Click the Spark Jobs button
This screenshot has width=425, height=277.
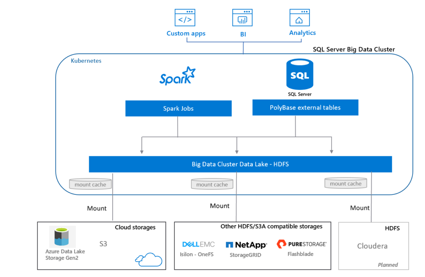coord(178,108)
